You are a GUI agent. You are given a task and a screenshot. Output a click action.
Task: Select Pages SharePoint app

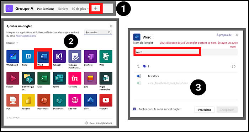[106, 78]
